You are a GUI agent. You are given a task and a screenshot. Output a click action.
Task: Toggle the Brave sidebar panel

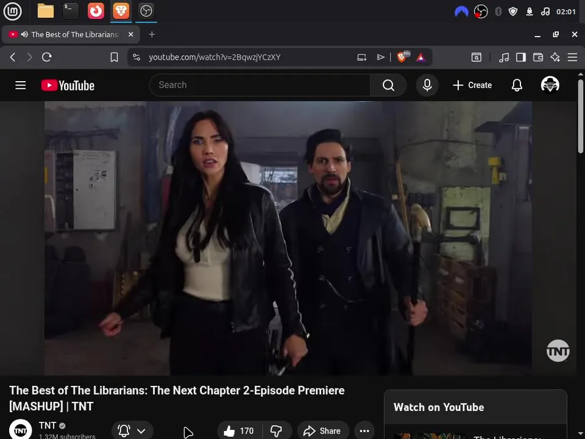tap(521, 57)
